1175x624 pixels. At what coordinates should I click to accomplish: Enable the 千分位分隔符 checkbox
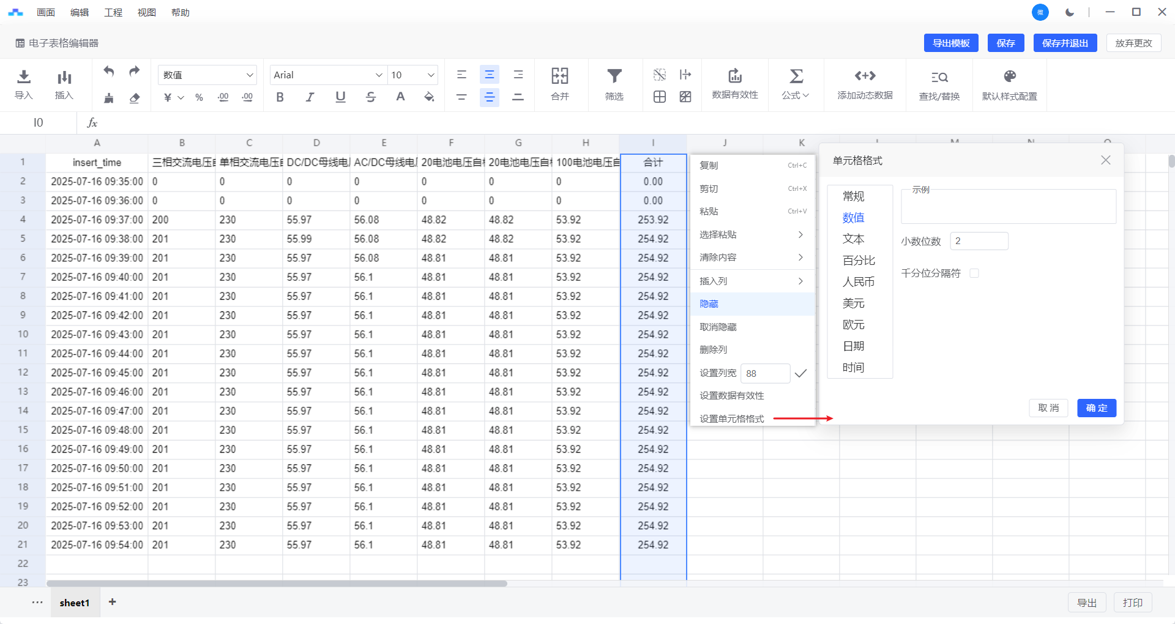click(x=974, y=273)
